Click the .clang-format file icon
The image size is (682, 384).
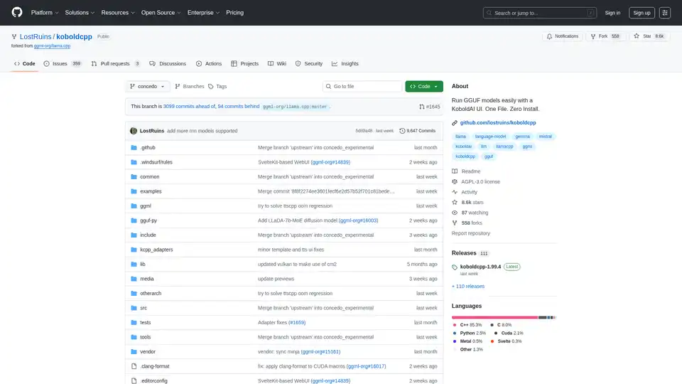(133, 366)
